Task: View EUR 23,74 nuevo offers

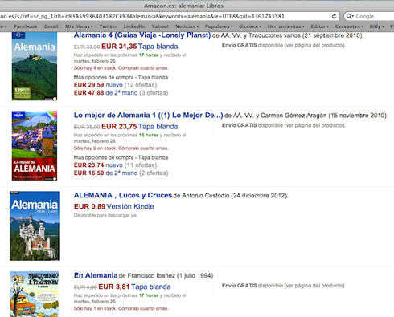Action: coord(98,165)
